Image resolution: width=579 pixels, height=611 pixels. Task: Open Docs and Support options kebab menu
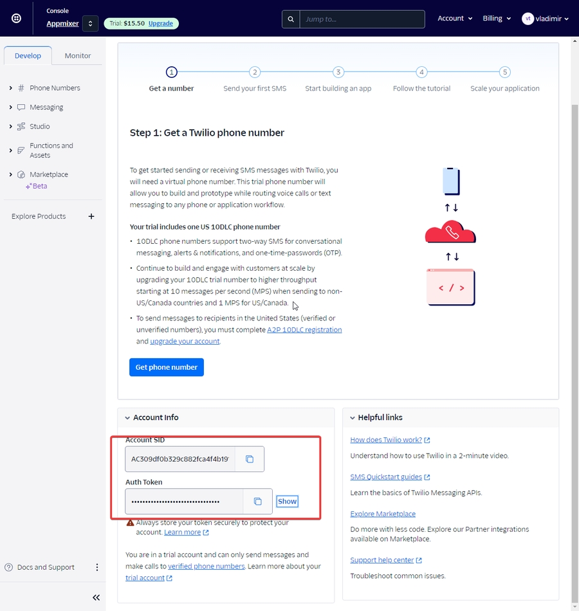[x=97, y=567]
